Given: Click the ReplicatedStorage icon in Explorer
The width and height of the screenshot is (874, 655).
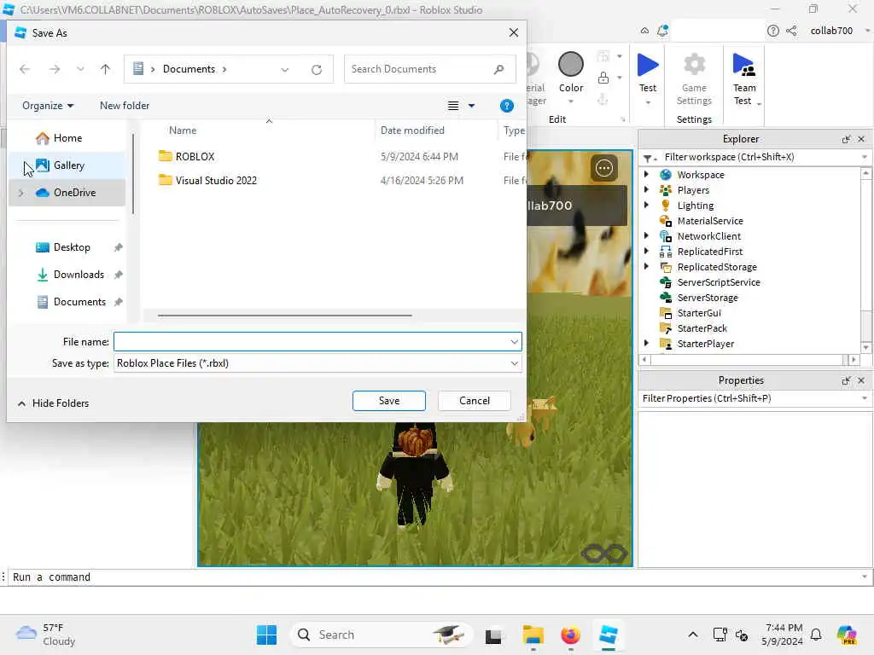Looking at the screenshot, I should click(x=666, y=267).
